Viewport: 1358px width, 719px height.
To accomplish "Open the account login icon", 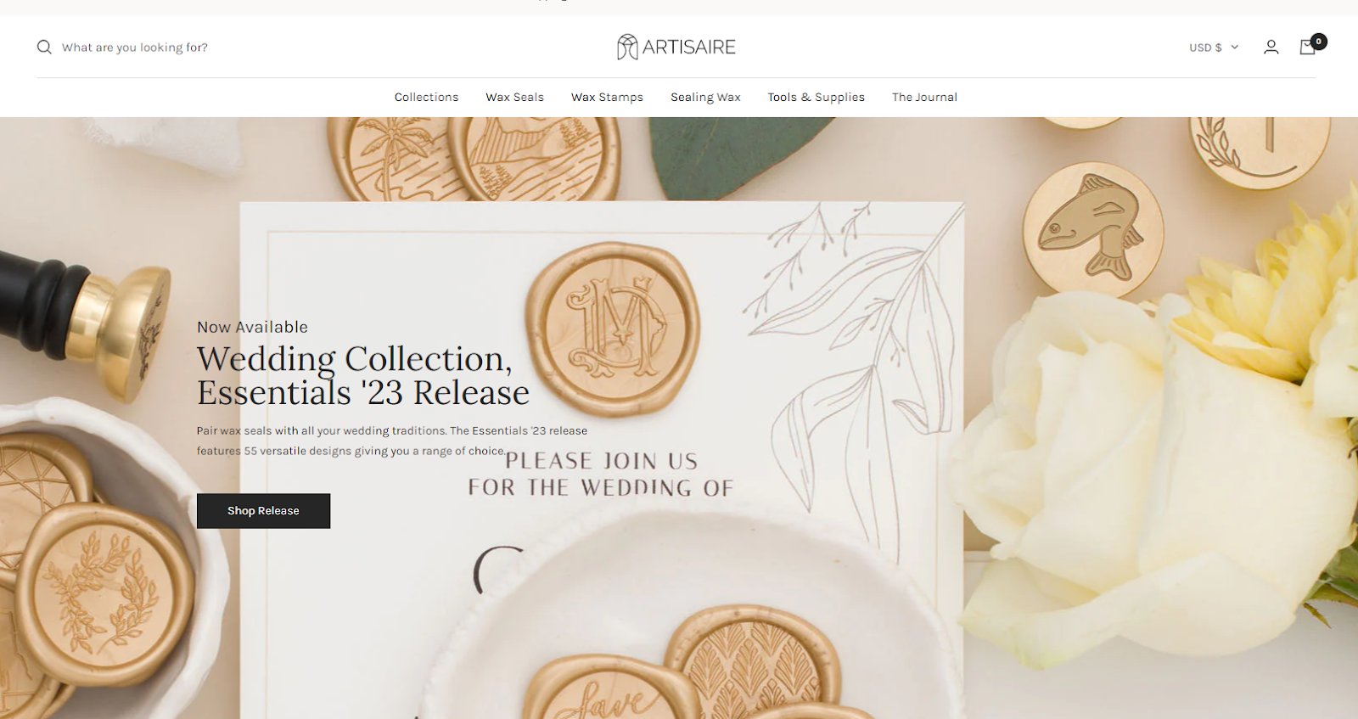I will point(1271,48).
